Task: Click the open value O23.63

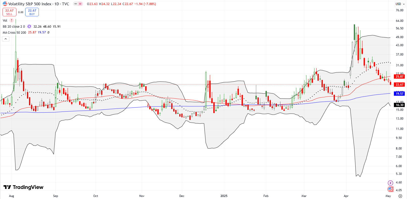Action: [92, 4]
